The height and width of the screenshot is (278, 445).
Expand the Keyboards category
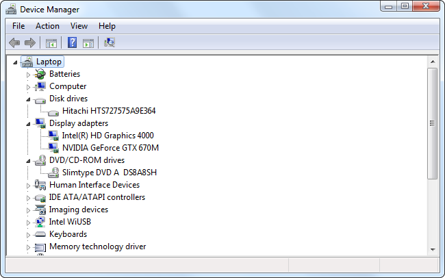click(x=28, y=235)
